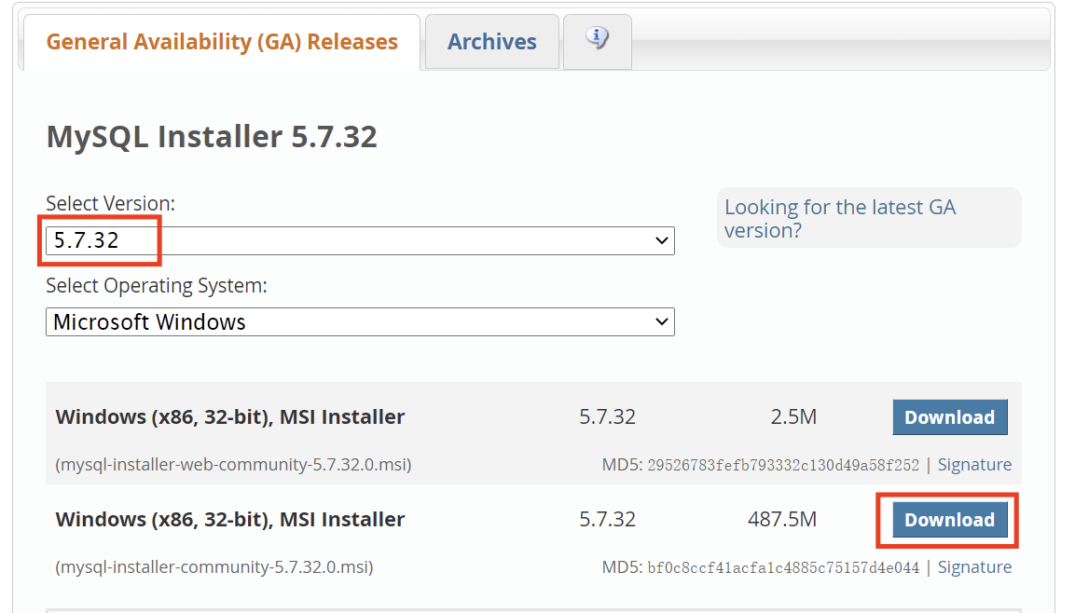
Task: Switch to the Archives tab
Action: [x=491, y=42]
